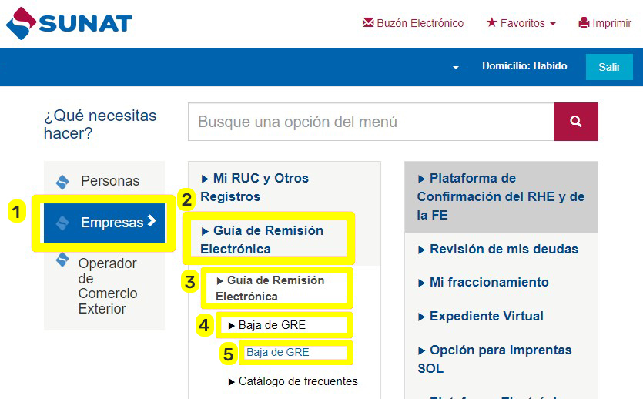Expand top-level Guía de Remisión Electrónica

click(x=262, y=240)
